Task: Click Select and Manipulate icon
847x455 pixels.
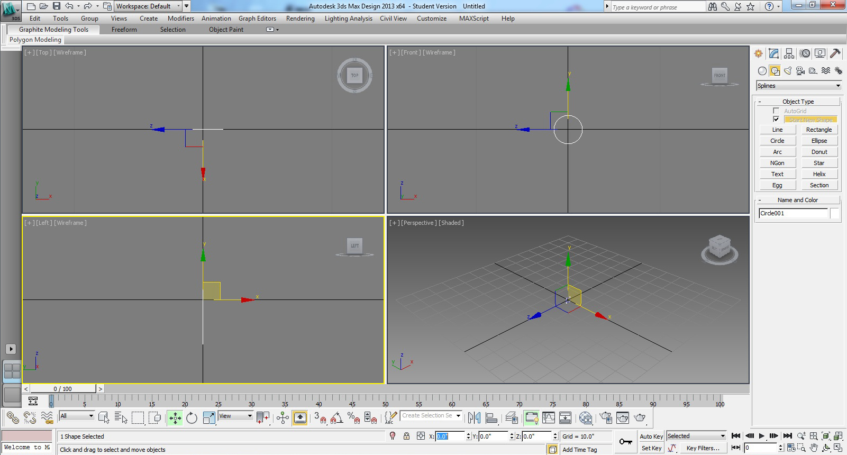Action: 283,418
